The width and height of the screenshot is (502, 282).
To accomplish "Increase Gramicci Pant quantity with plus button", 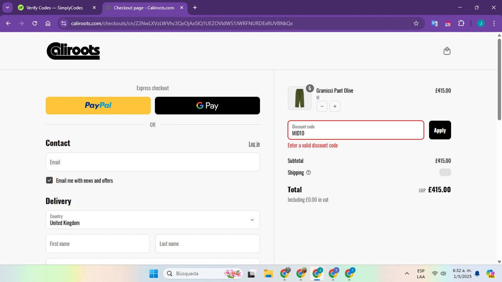I will pyautogui.click(x=335, y=106).
